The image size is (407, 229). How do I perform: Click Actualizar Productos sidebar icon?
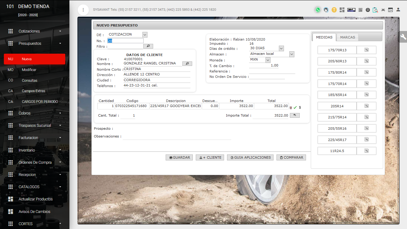(x=10, y=199)
